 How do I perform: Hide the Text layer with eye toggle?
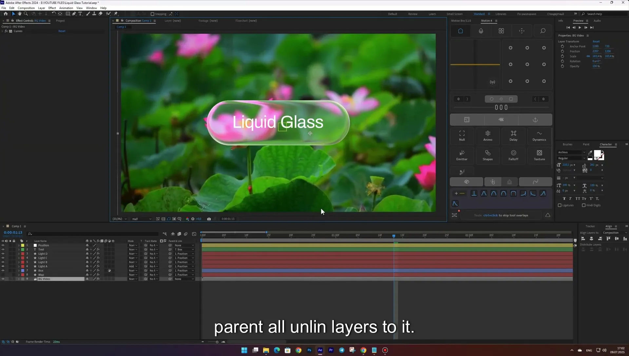tap(3, 250)
